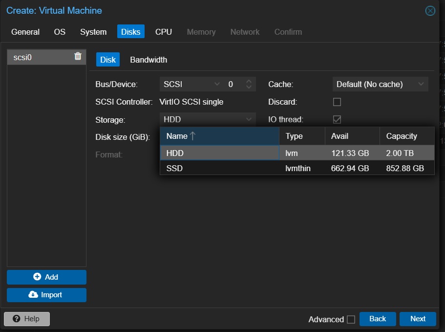Screen dimensions: 445x332
Task: Choose SSD storage from the list
Action: click(297, 168)
